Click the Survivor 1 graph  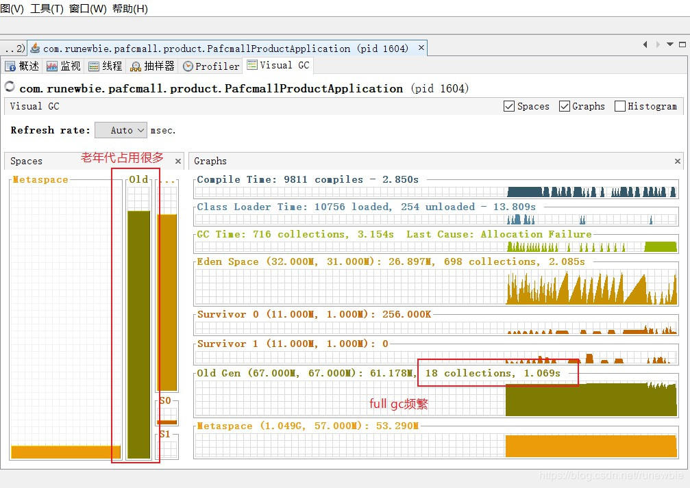point(436,357)
